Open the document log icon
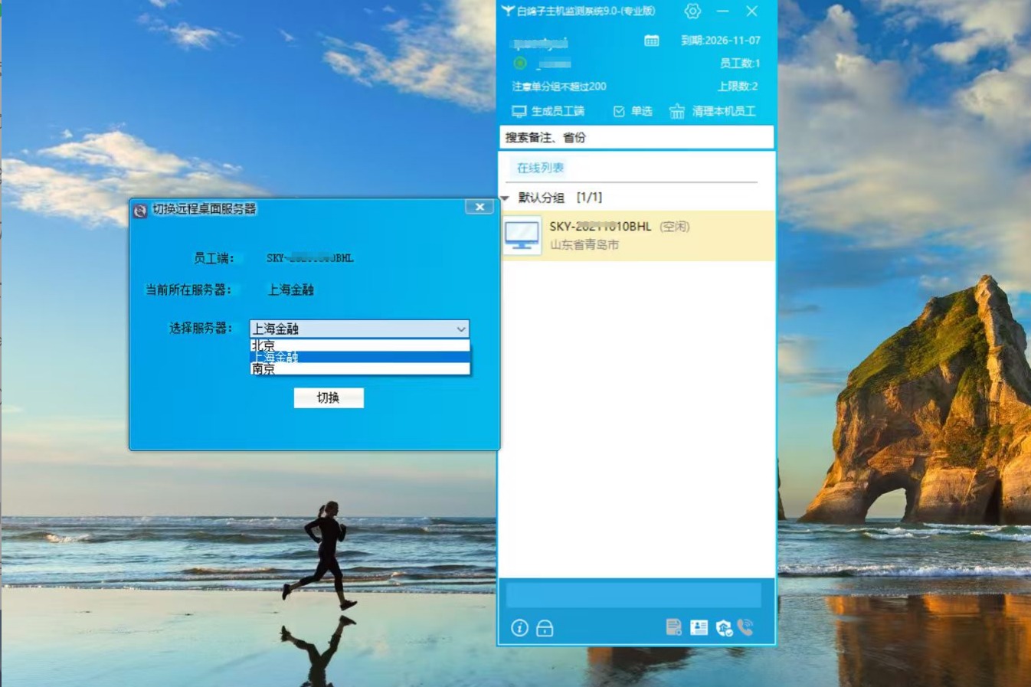The image size is (1031, 687). click(673, 627)
